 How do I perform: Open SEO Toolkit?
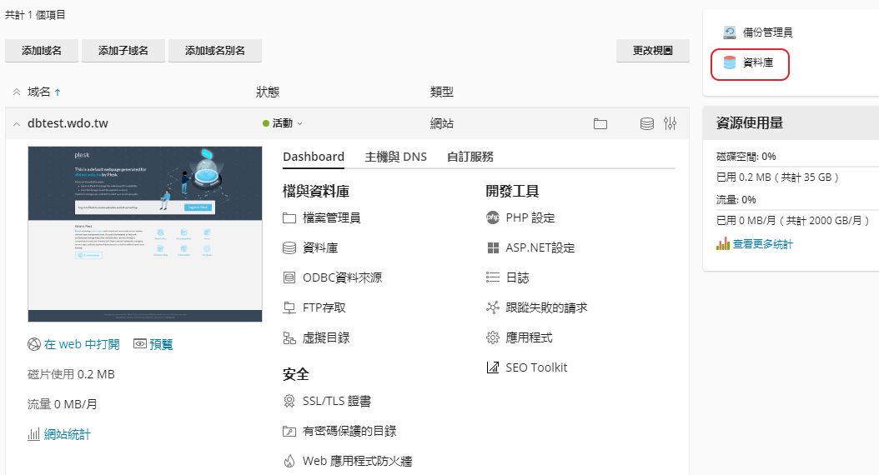click(535, 367)
